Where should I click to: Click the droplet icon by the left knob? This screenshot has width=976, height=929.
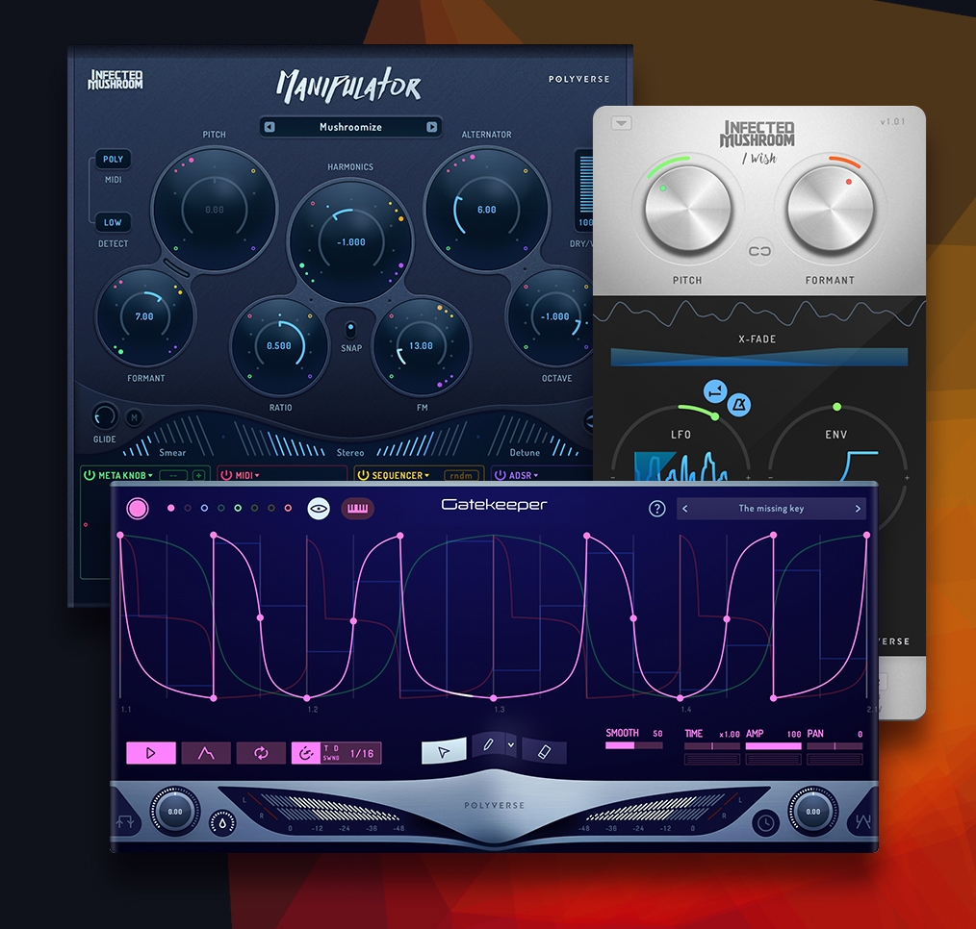pyautogui.click(x=223, y=822)
